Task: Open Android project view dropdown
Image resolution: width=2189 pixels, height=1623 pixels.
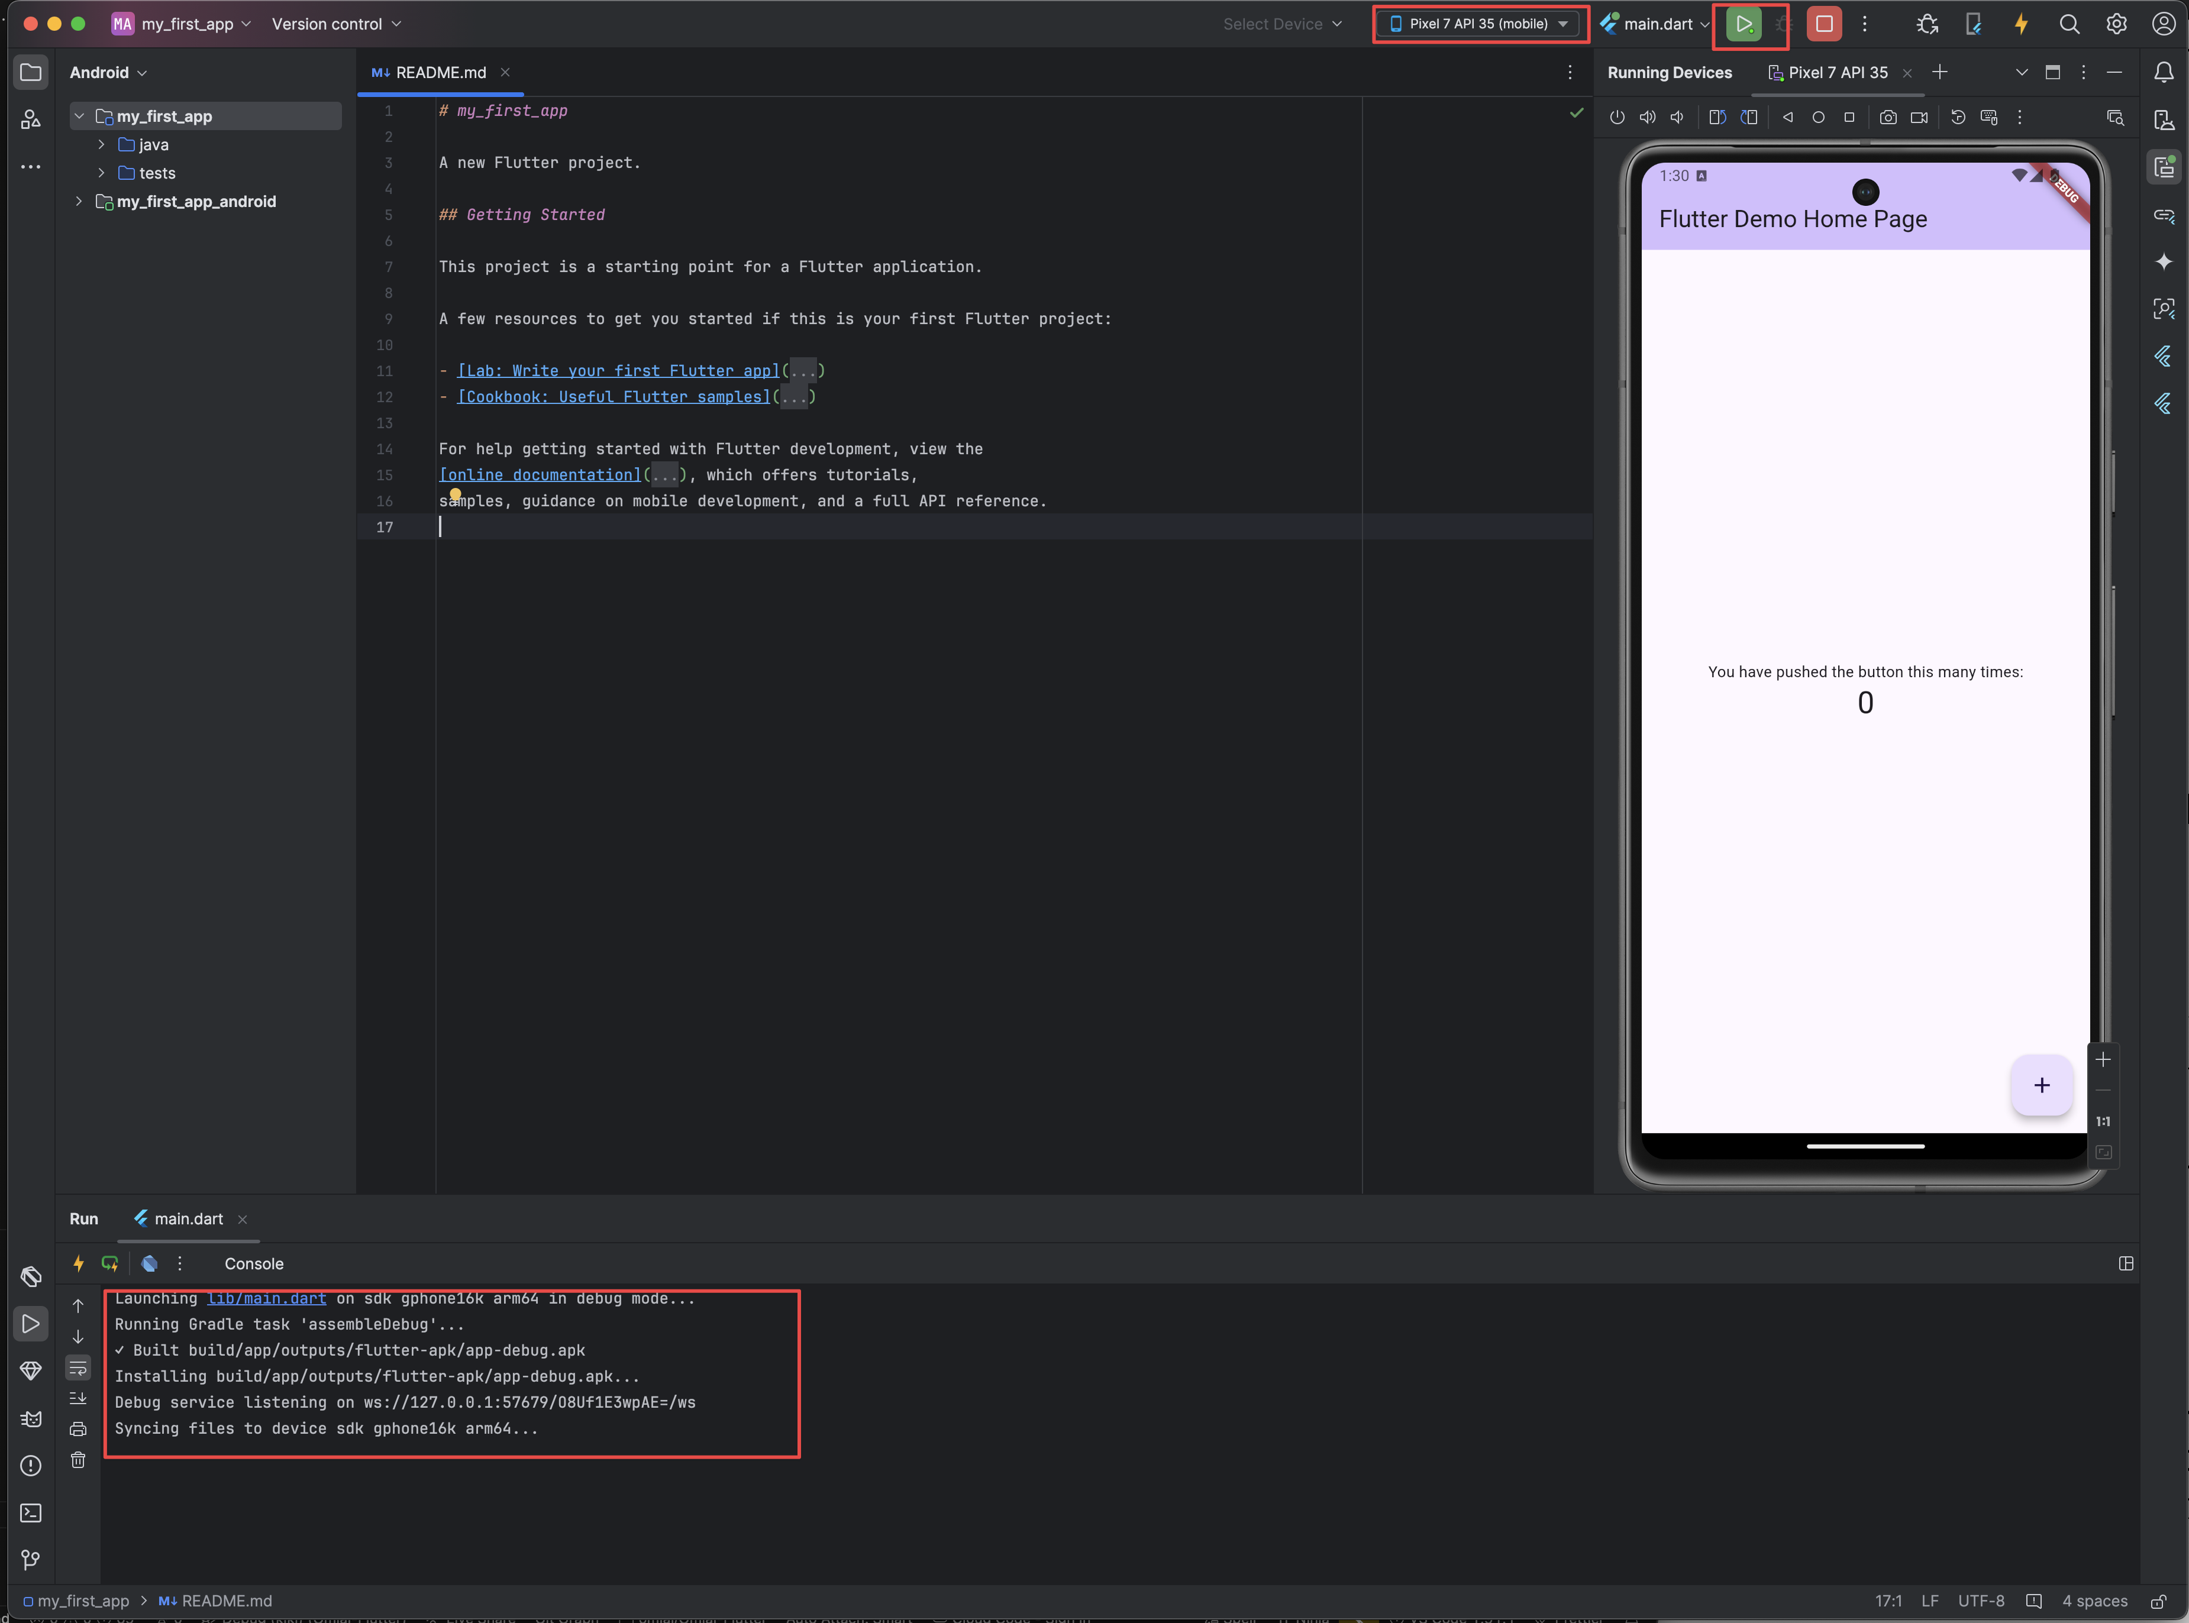Action: click(108, 73)
